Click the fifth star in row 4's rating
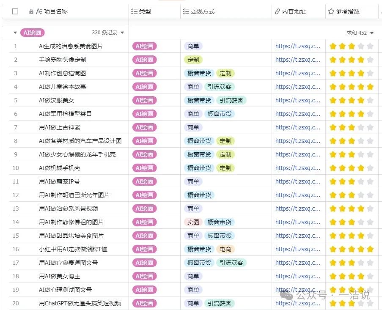Image resolution: width=382 pixels, height=310 pixels. [x=371, y=87]
